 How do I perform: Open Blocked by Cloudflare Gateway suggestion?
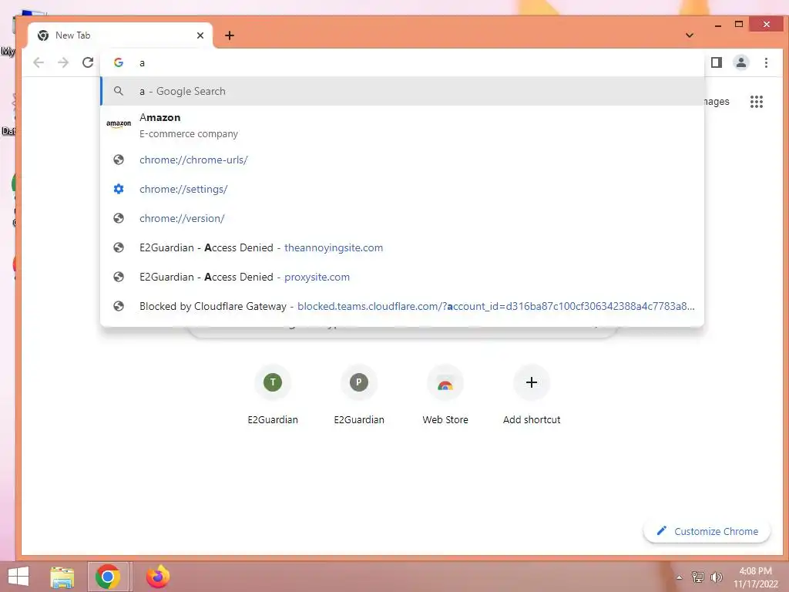(x=402, y=305)
